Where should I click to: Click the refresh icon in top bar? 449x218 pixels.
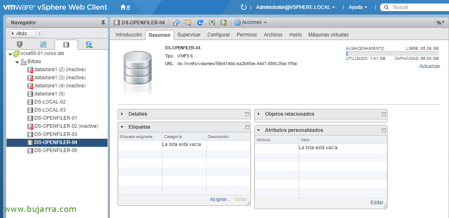click(x=244, y=7)
